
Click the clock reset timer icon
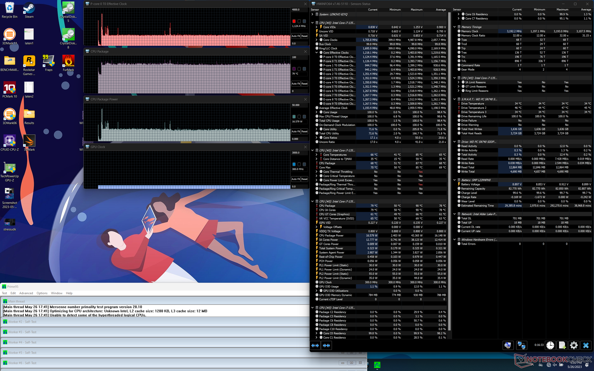pos(550,345)
